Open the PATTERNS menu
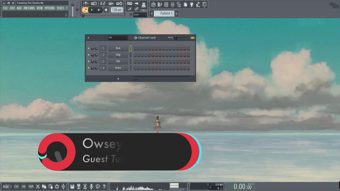The image size is (340, 191). click(29, 8)
